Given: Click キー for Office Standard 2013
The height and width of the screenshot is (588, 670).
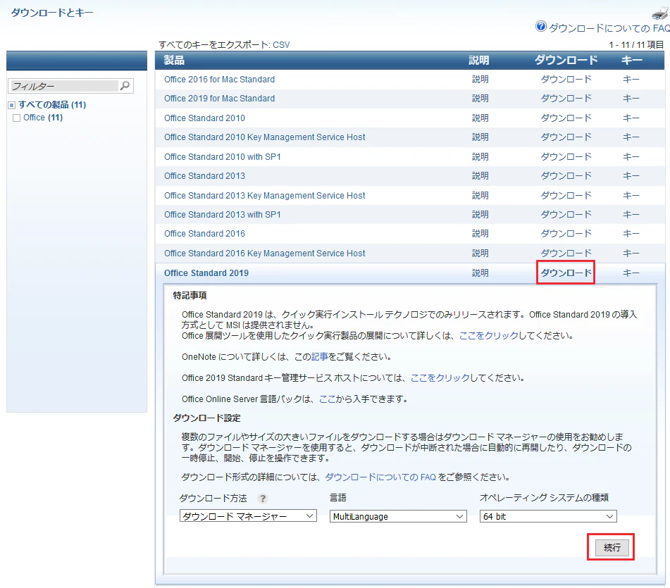Looking at the screenshot, I should pyautogui.click(x=631, y=175).
